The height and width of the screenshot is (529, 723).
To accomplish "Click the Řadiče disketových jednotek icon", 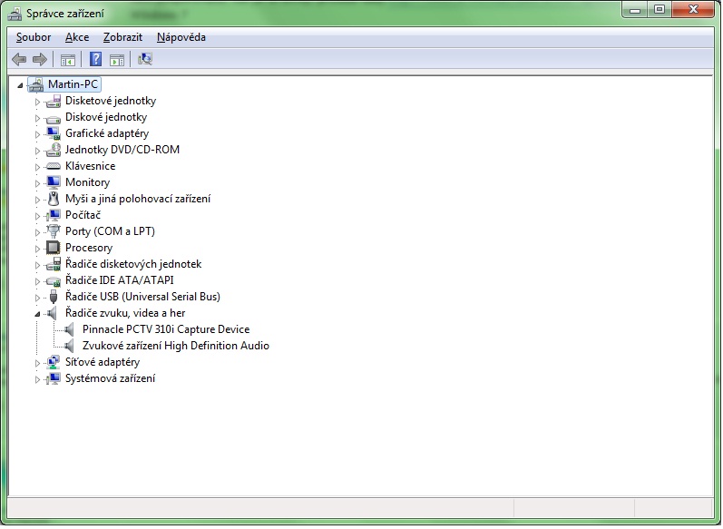I will click(54, 264).
